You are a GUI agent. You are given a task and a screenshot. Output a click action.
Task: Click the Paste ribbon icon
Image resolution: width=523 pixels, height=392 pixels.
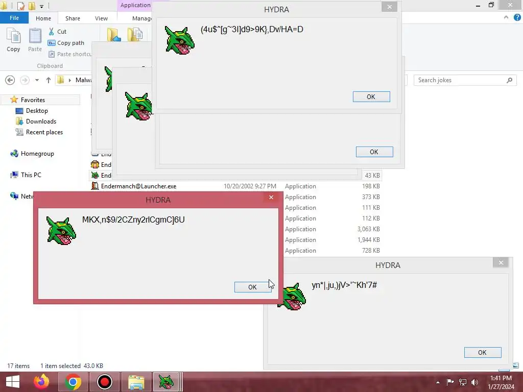pyautogui.click(x=35, y=40)
